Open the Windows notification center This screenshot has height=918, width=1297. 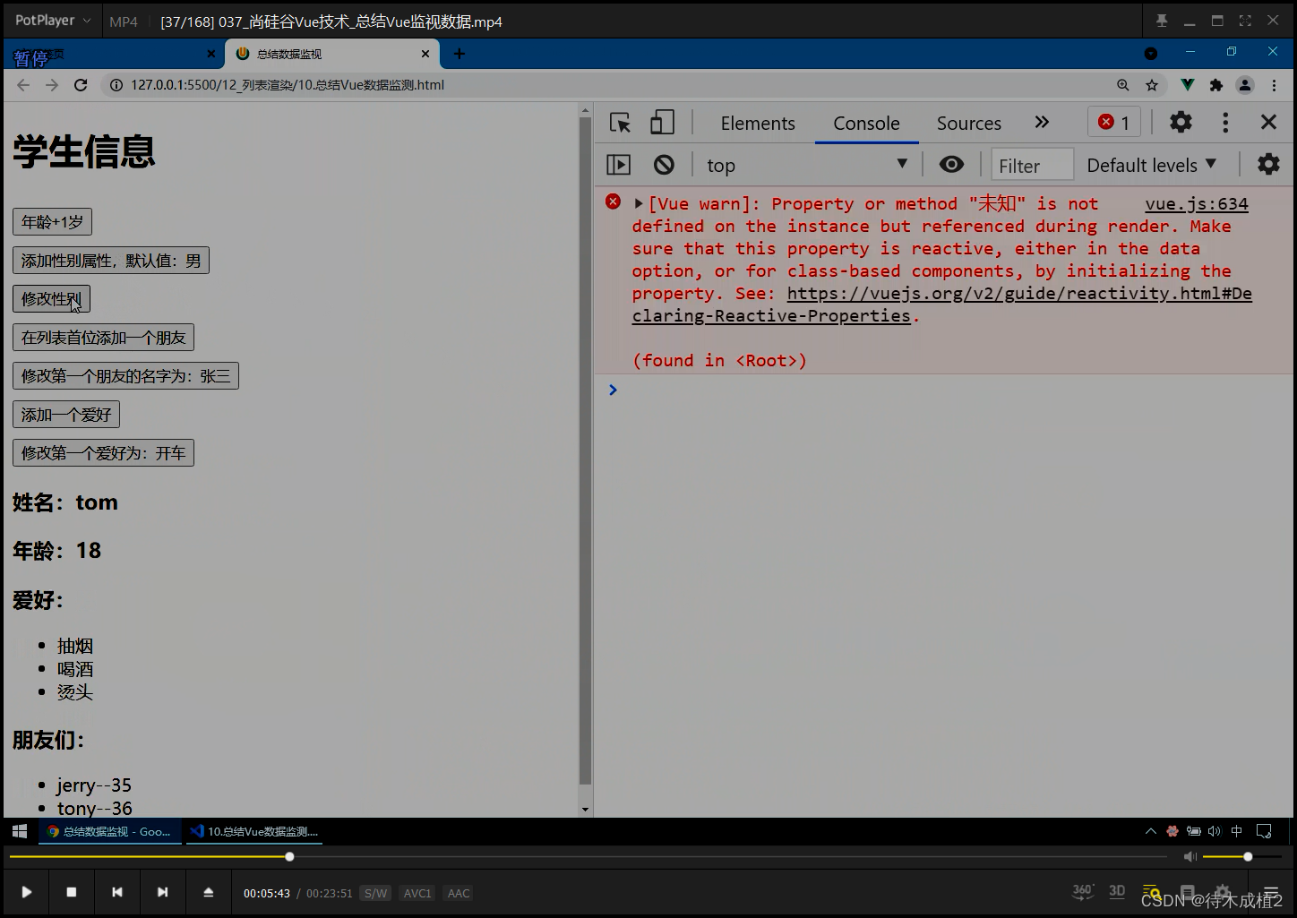click(1264, 831)
